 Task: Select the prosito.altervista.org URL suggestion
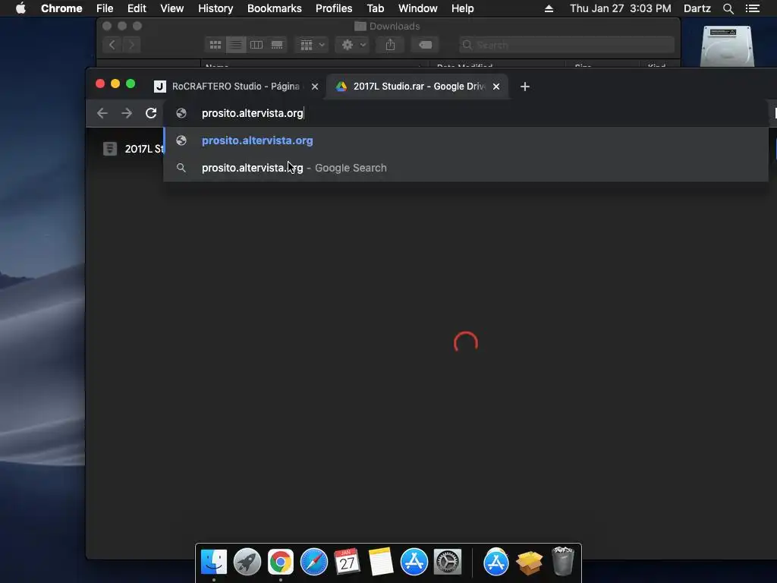(466, 140)
